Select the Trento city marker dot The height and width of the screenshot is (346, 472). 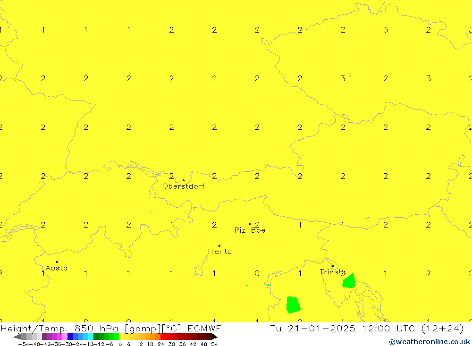pos(219,245)
